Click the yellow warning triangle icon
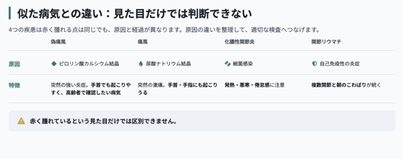Image resolution: width=403 pixels, height=159 pixels. click(x=21, y=121)
